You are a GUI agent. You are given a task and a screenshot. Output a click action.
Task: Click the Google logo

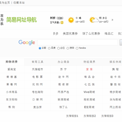click(x=27, y=42)
